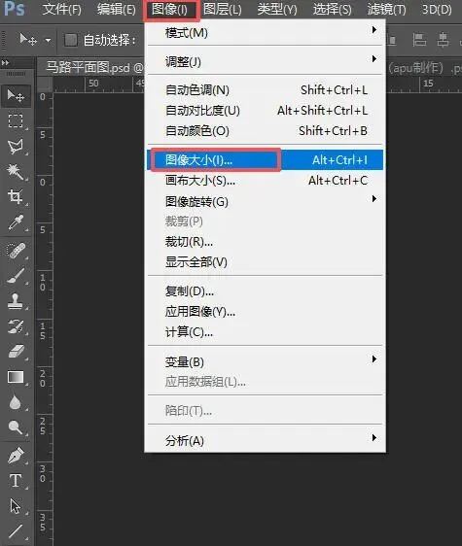Click the align horizontal centers icon
This screenshot has width=462, height=546.
click(x=443, y=40)
